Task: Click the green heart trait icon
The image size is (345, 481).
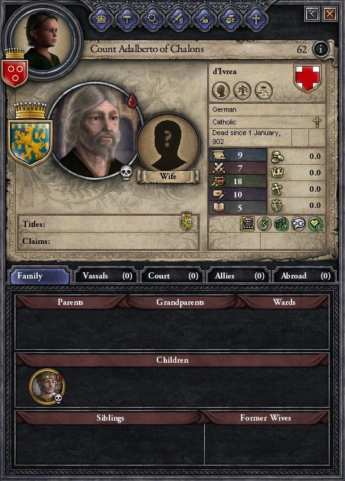Action: [x=315, y=224]
